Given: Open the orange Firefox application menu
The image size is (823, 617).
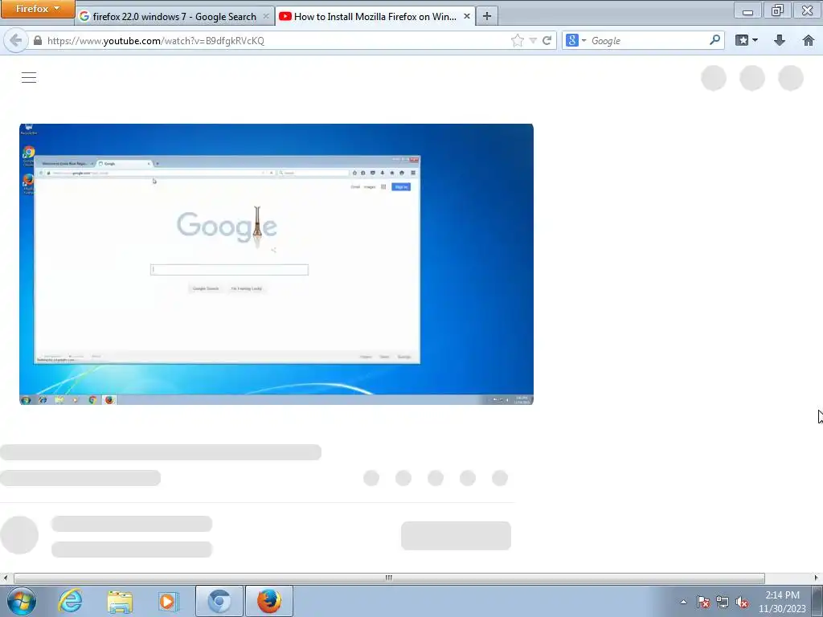Looking at the screenshot, I should click(x=37, y=9).
